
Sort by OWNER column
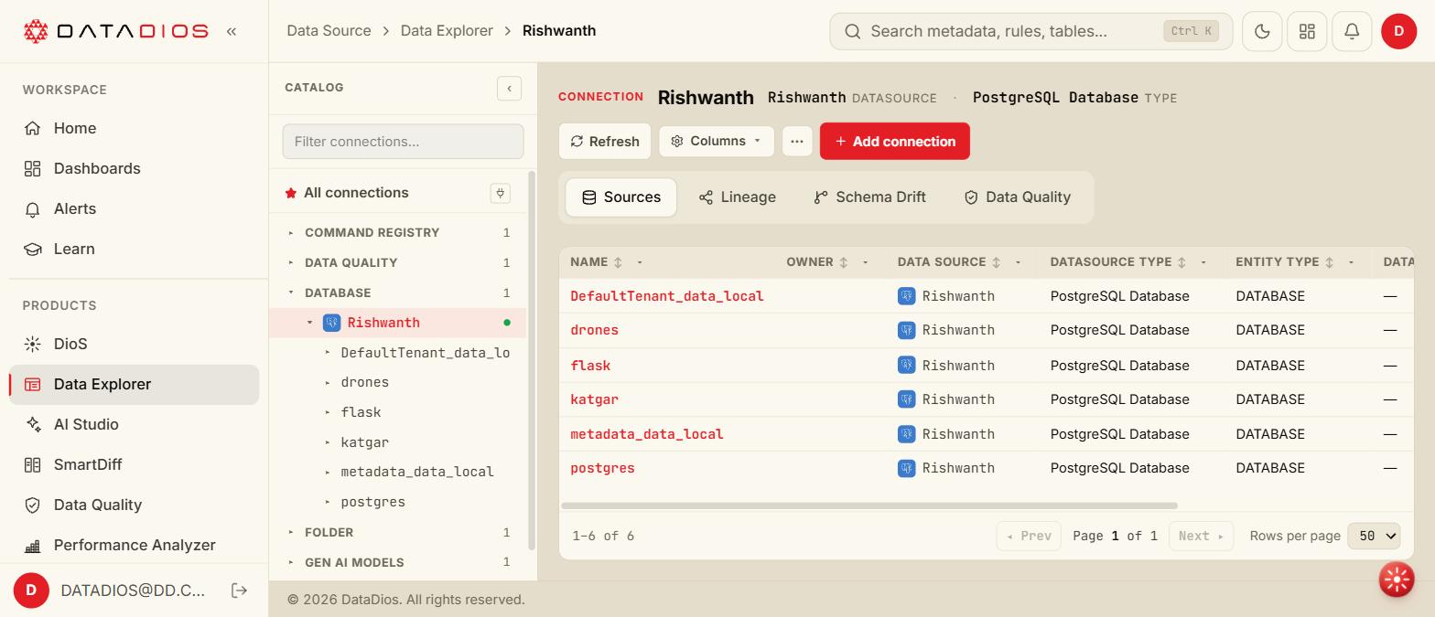pos(844,262)
